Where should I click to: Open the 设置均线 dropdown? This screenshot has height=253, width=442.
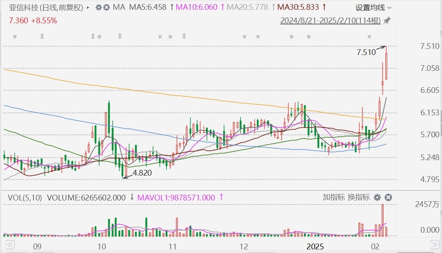[373, 8]
